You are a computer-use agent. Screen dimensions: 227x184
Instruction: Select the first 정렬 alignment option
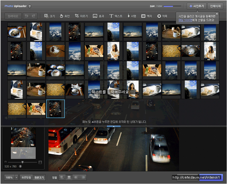[x=62, y=177]
